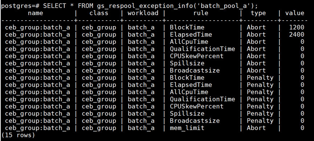Click the 'name' column header
Image resolution: width=314 pixels, height=141 pixels.
pyautogui.click(x=36, y=13)
